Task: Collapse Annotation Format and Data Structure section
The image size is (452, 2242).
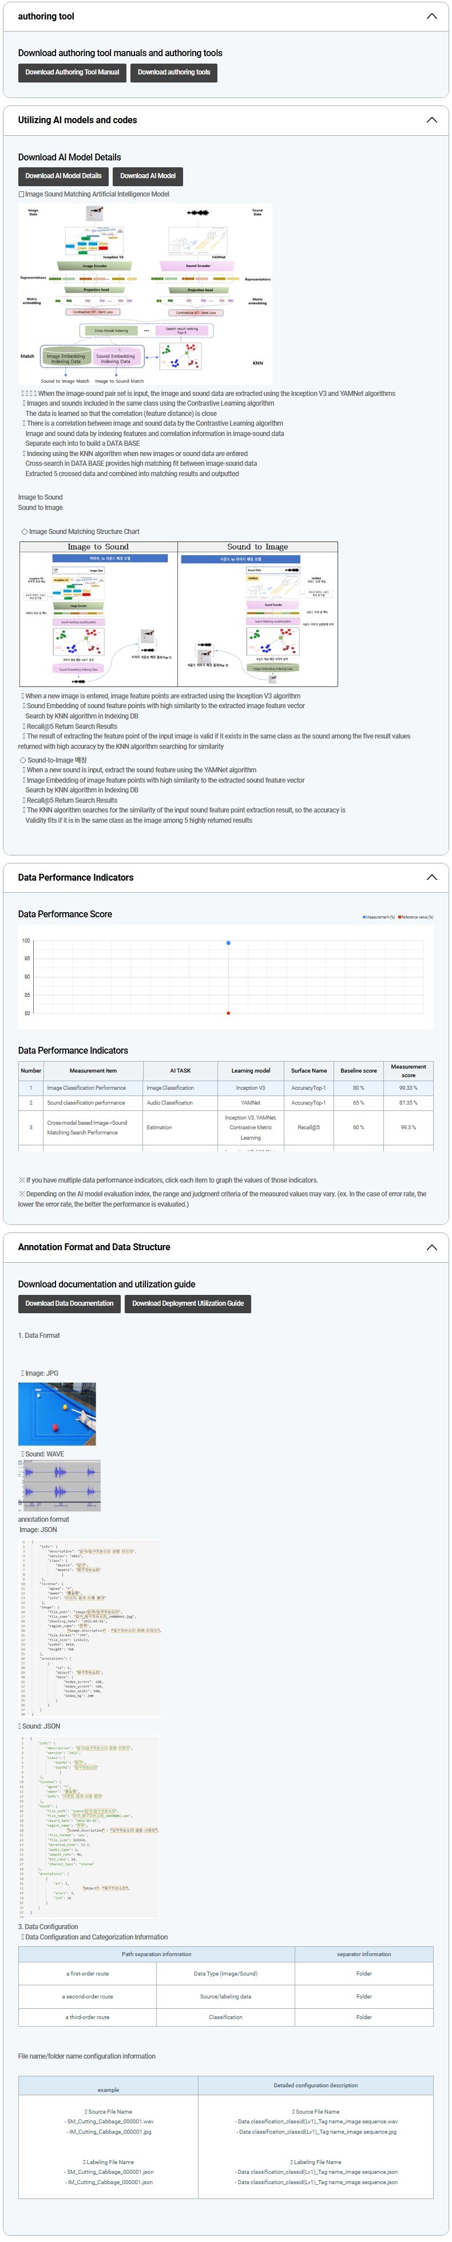Action: (431, 1247)
